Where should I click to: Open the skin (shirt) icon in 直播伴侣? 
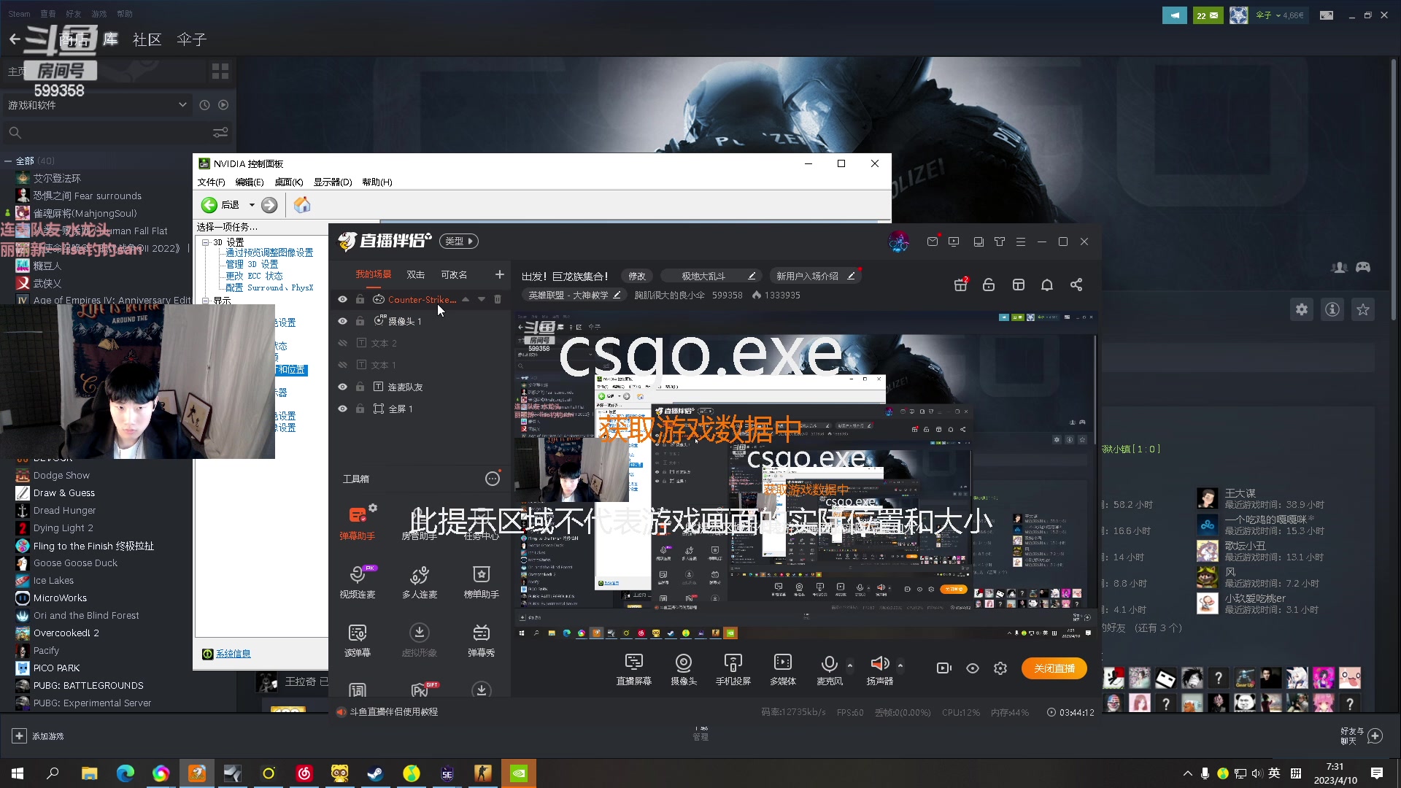(x=1000, y=242)
